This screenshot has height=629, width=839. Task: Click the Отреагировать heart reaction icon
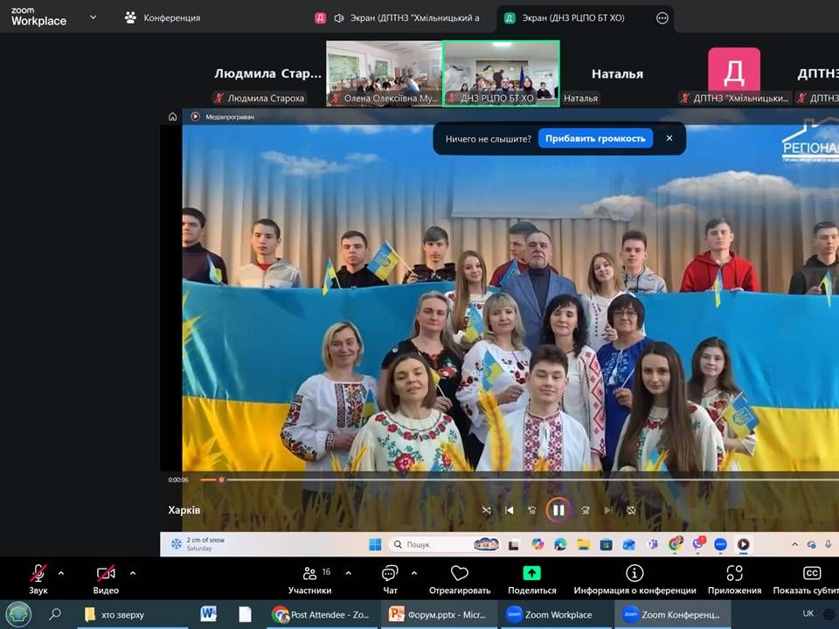tap(460, 574)
